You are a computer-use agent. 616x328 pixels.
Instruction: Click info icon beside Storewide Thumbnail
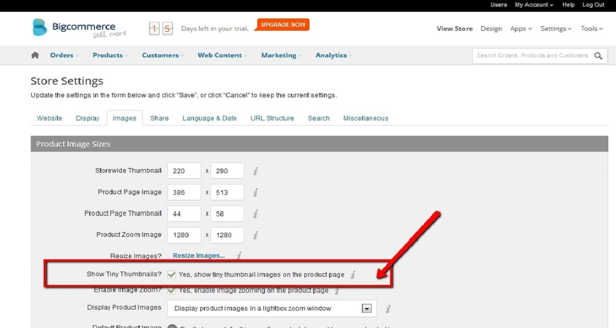click(255, 171)
